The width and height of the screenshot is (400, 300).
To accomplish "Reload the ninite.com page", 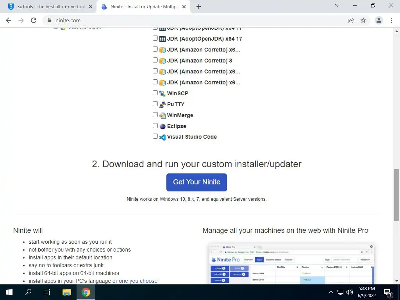I will [x=34, y=20].
